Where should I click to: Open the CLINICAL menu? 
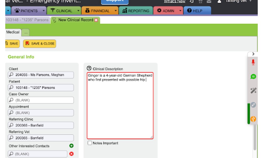click(x=64, y=11)
